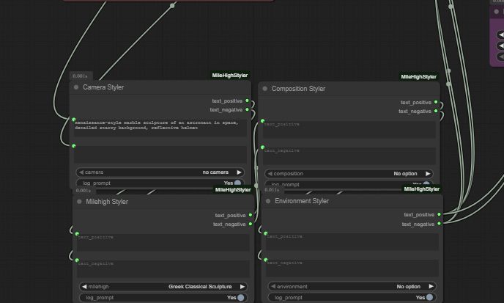Open the camera 'no camera' dropdown
The image size is (504, 303).
point(160,172)
